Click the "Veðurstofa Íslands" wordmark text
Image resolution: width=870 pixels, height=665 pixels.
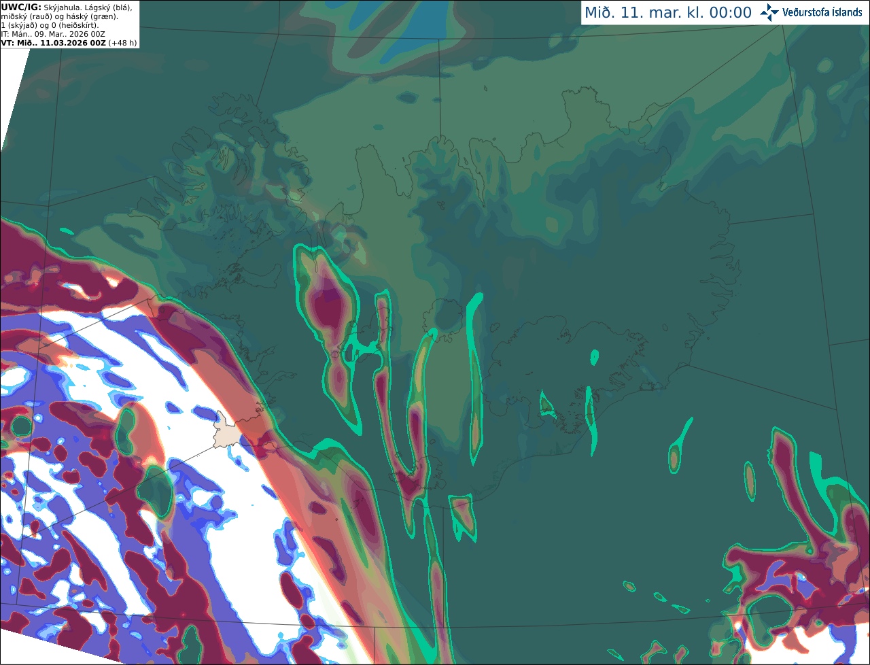point(822,12)
